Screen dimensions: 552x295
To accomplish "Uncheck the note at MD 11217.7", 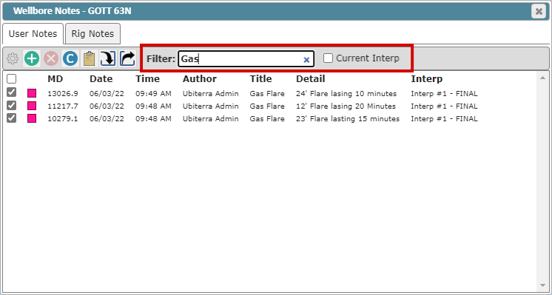I will [12, 105].
